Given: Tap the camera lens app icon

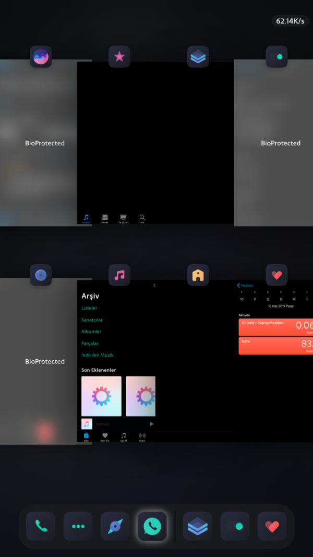Looking at the screenshot, I should click(x=41, y=275).
